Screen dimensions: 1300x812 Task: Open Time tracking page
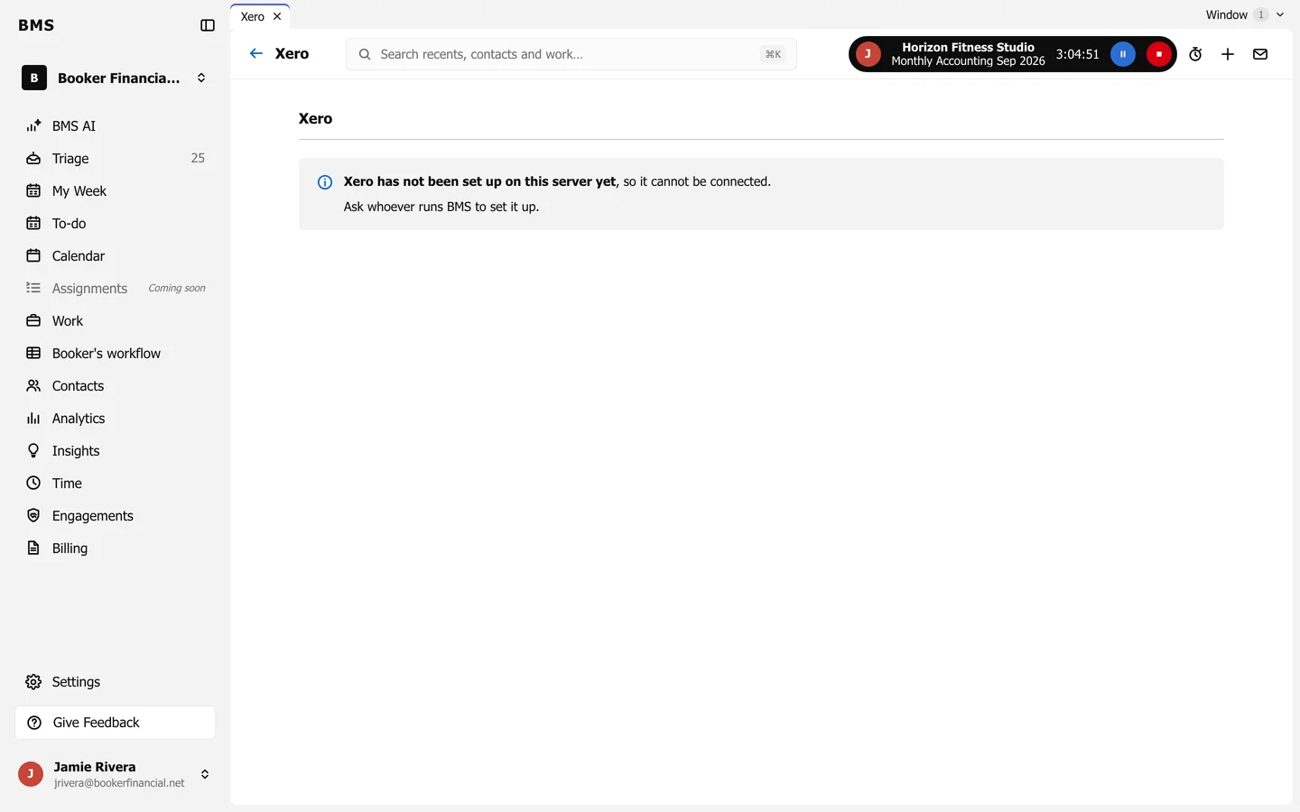115,484
